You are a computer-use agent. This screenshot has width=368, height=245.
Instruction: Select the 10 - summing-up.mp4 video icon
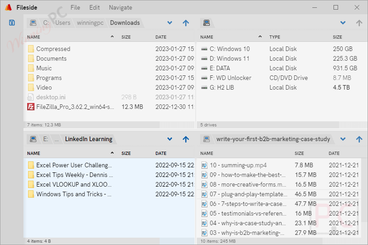coord(204,165)
